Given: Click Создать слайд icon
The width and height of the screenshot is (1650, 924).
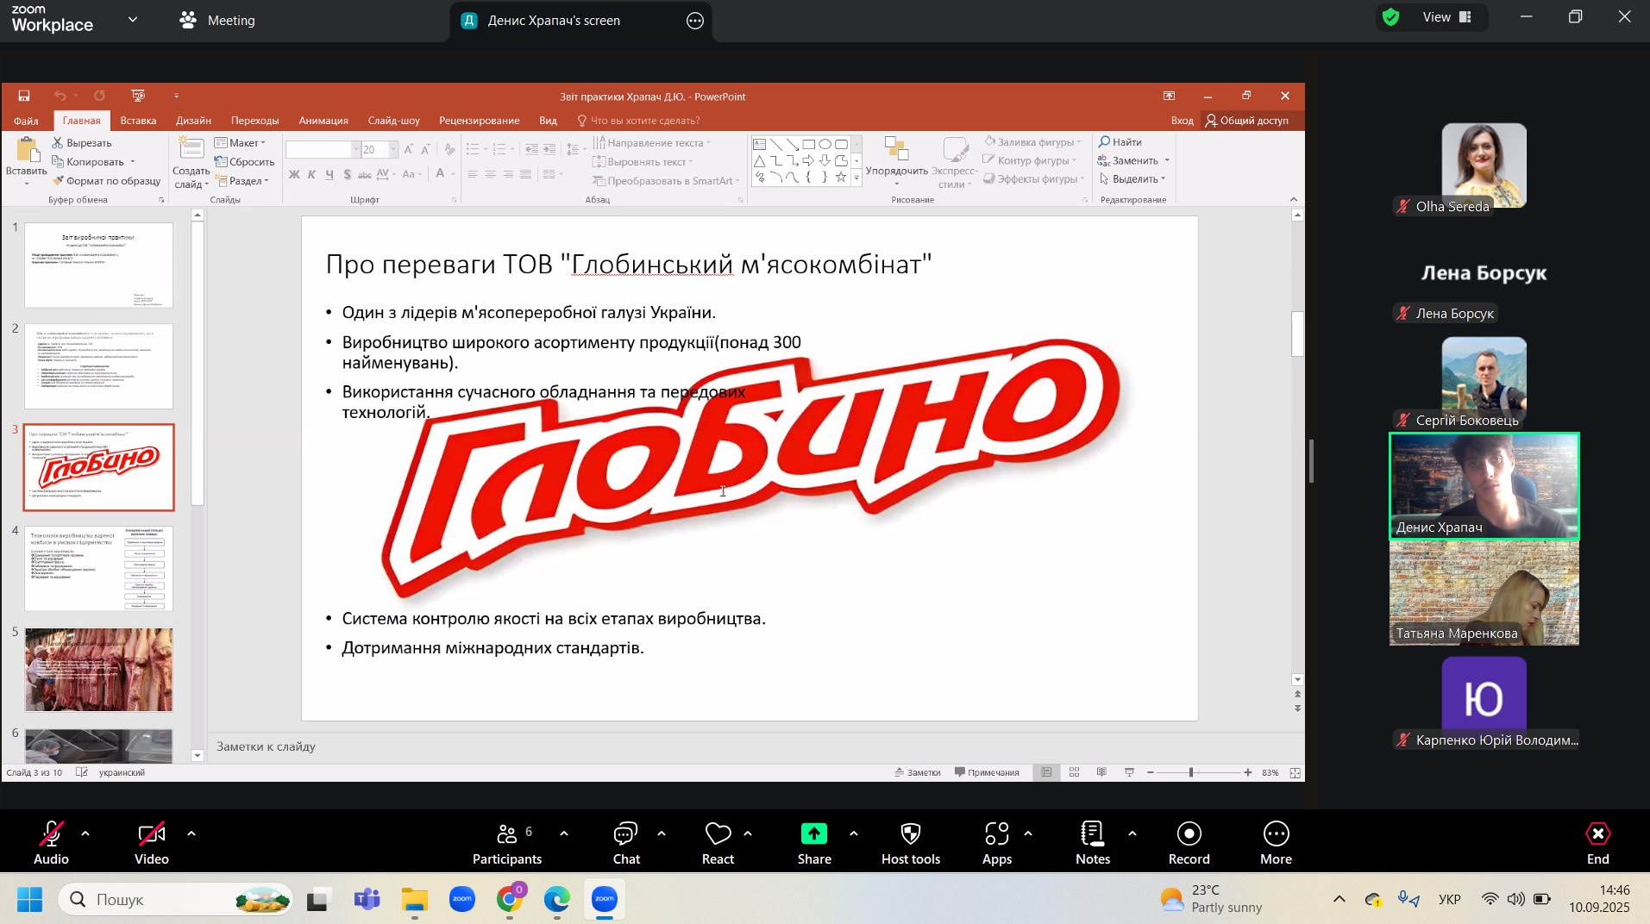Looking at the screenshot, I should pos(191,149).
